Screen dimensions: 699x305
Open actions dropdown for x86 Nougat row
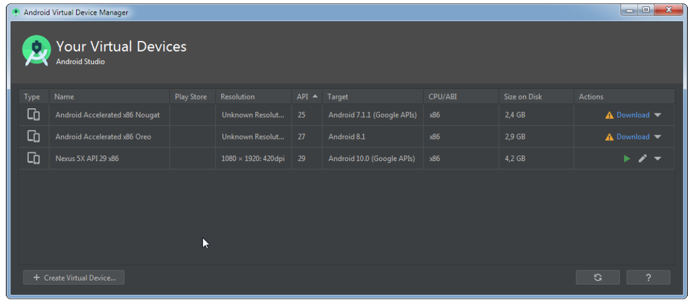(657, 115)
